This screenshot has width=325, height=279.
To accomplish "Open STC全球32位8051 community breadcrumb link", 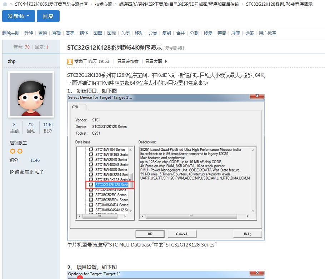I will point(51,4).
